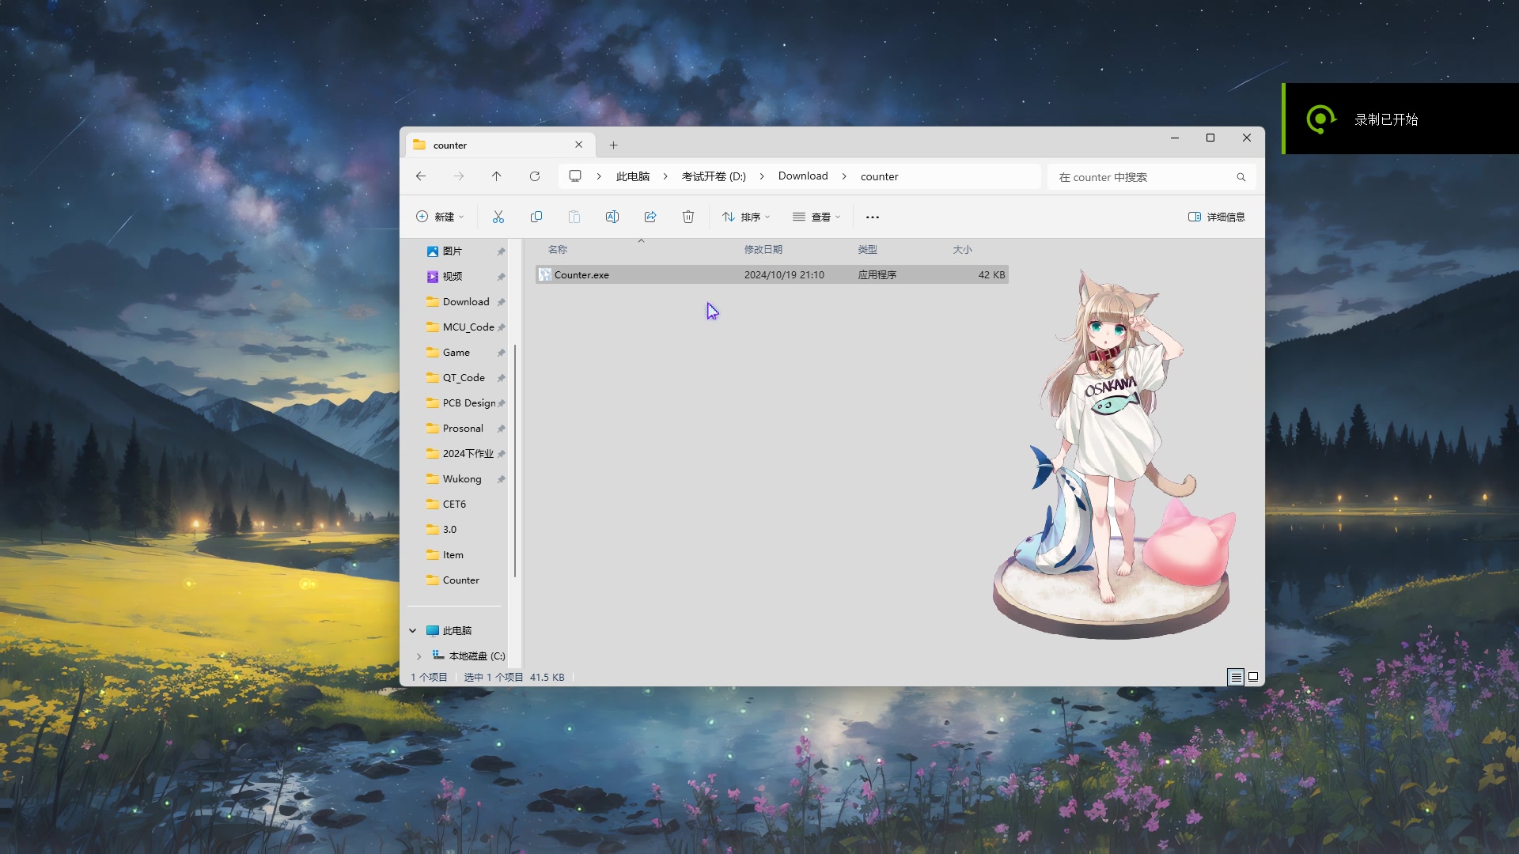1519x854 pixels.
Task: Go up one folder level
Action: click(x=496, y=176)
